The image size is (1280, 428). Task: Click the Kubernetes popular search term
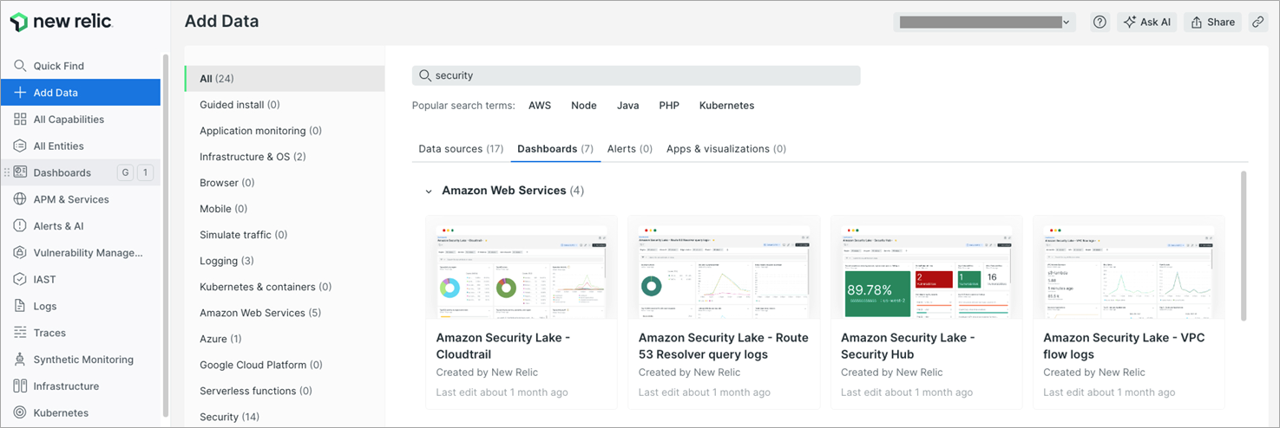[x=726, y=106]
